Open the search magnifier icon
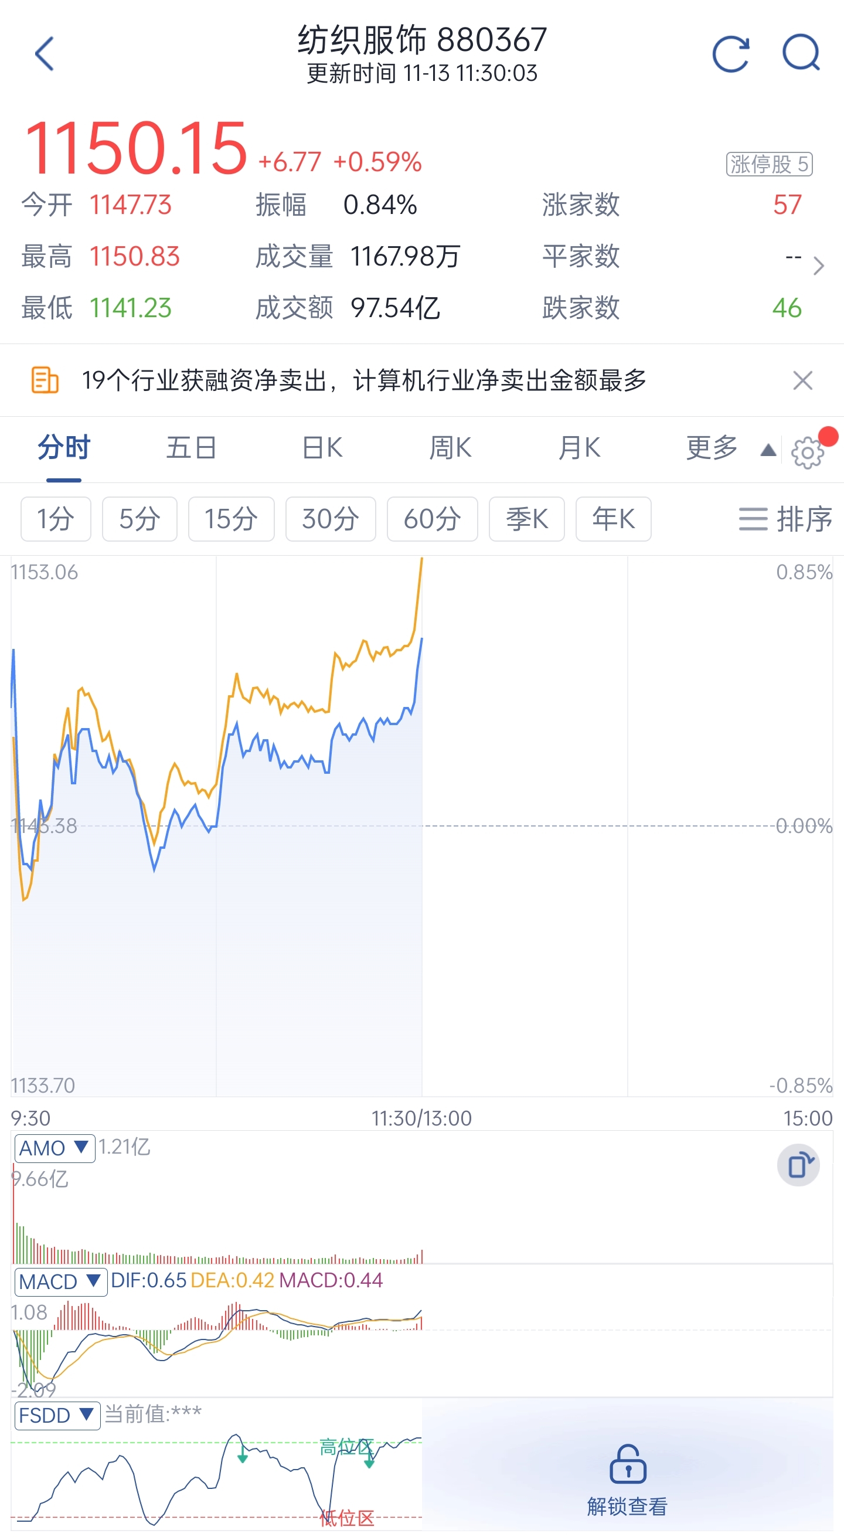Screen dimensions: 844x1537 (x=801, y=54)
